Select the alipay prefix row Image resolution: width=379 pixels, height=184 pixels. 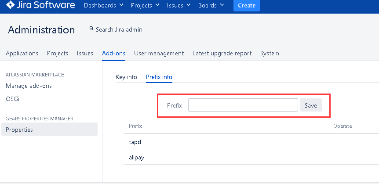coord(251,158)
